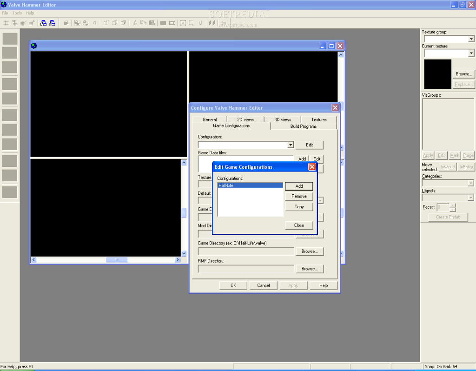Open the Tools menu
The width and height of the screenshot is (476, 371).
click(x=17, y=13)
